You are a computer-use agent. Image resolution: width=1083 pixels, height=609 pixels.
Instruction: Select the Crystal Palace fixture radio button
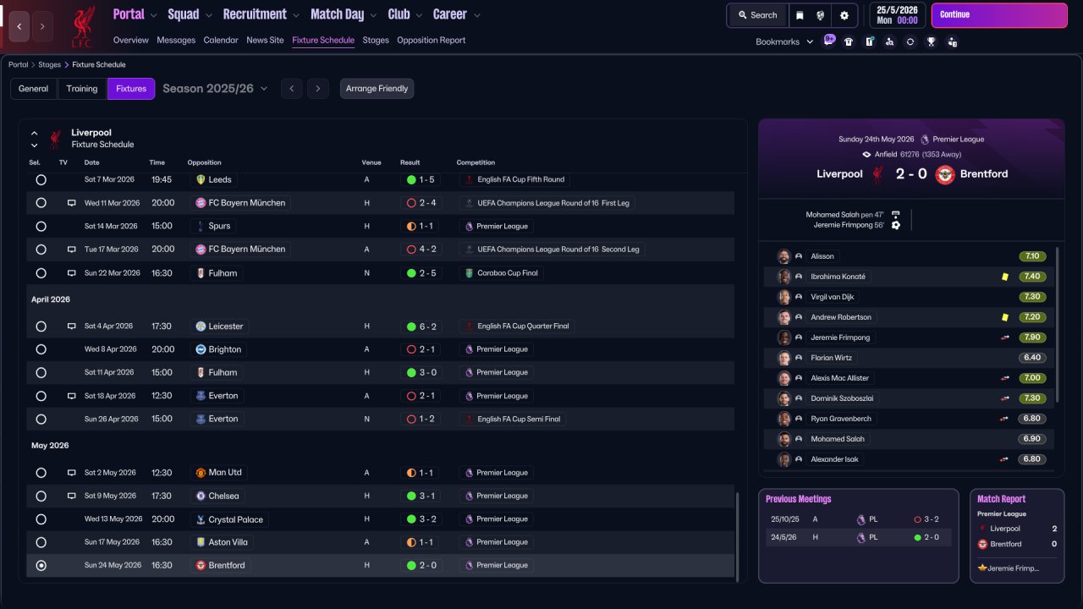coord(41,519)
